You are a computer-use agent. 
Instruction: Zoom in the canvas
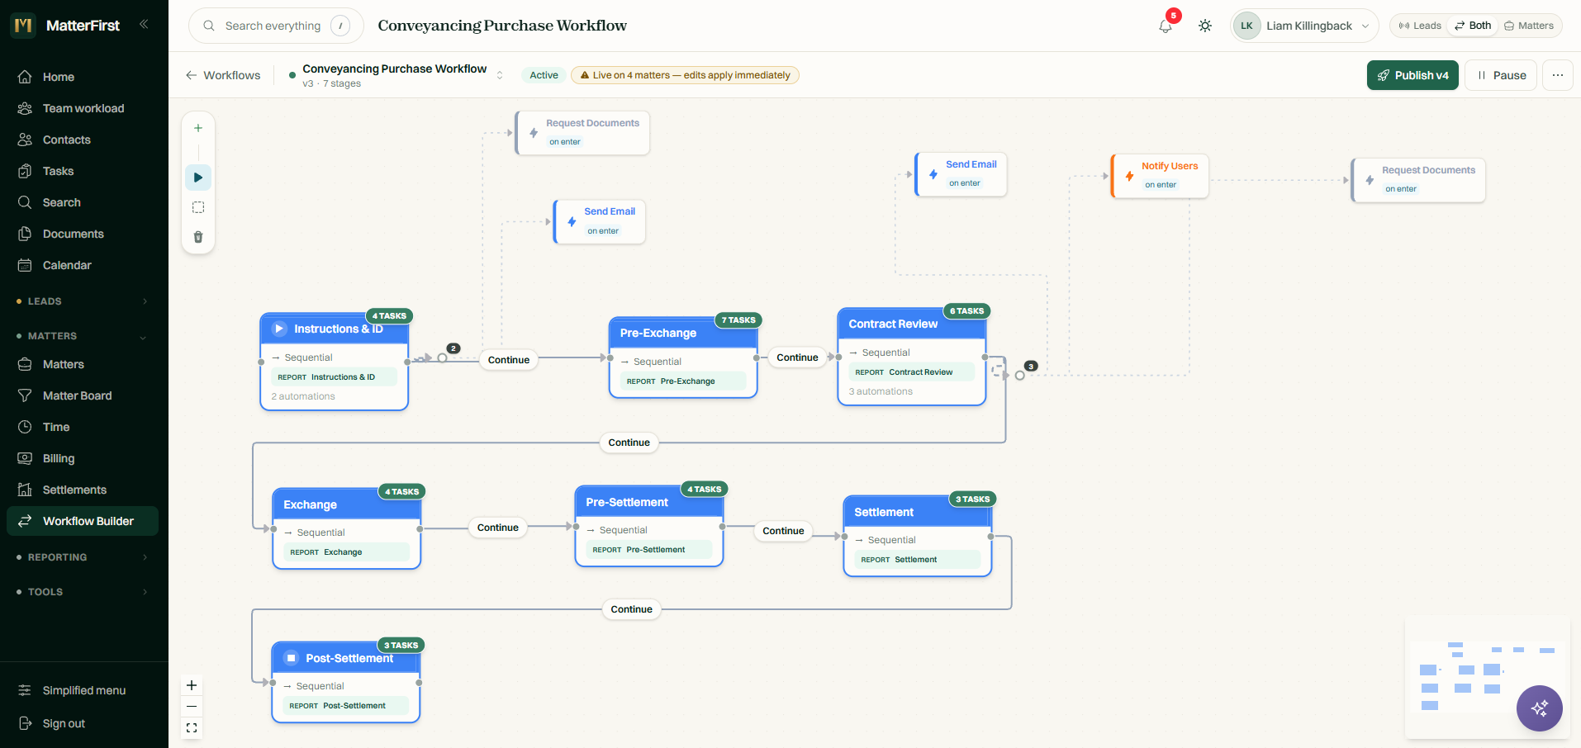pyautogui.click(x=192, y=685)
